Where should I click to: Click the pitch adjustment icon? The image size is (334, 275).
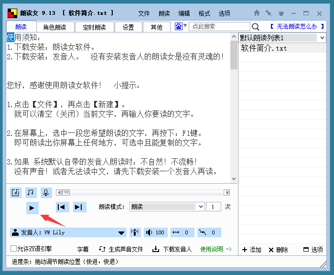pyautogui.click(x=209, y=232)
